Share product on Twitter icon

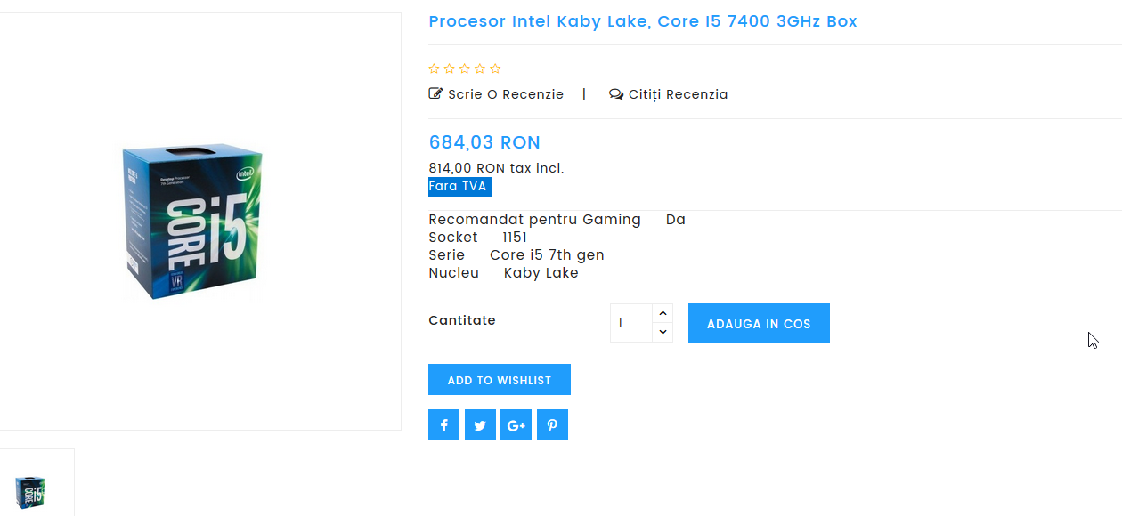(x=480, y=425)
